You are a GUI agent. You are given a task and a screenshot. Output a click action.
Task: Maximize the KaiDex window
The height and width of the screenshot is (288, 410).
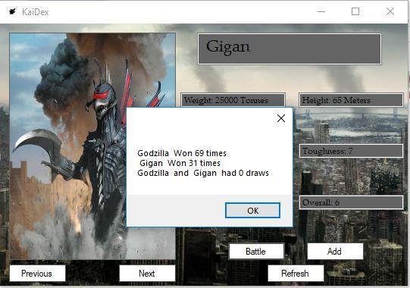pos(355,11)
